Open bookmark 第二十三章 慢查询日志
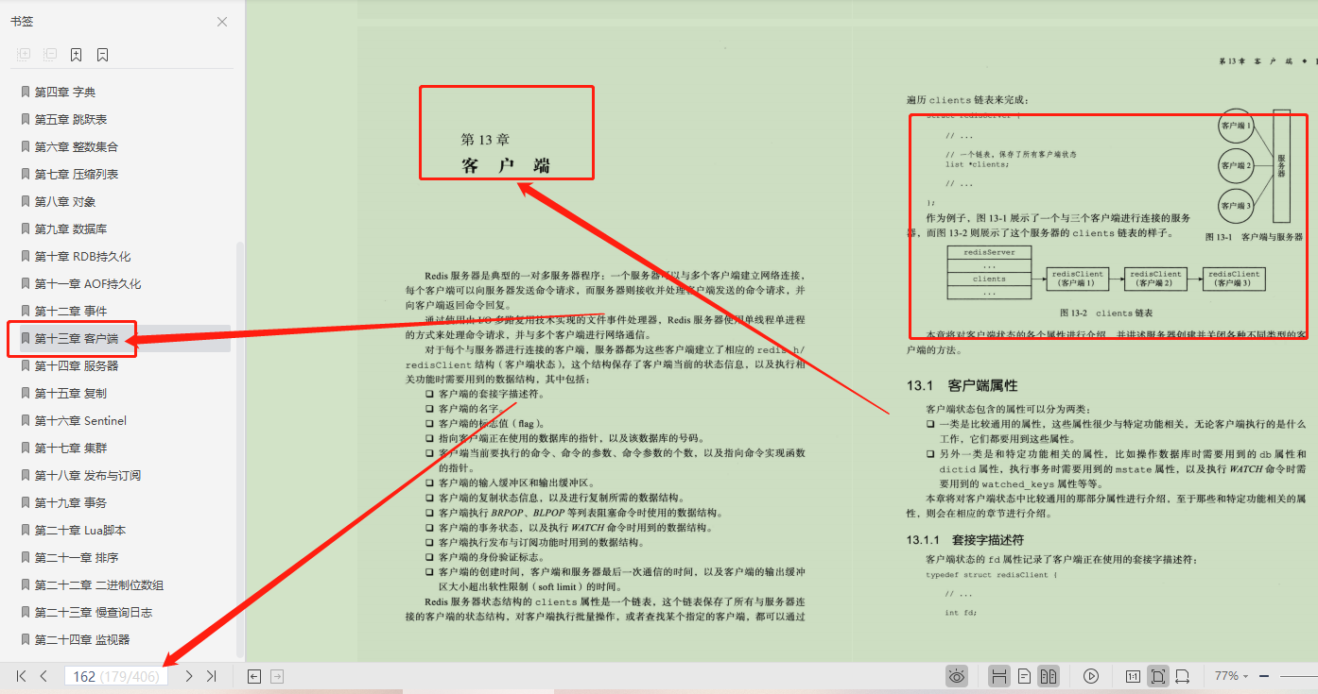1318x694 pixels. [94, 612]
